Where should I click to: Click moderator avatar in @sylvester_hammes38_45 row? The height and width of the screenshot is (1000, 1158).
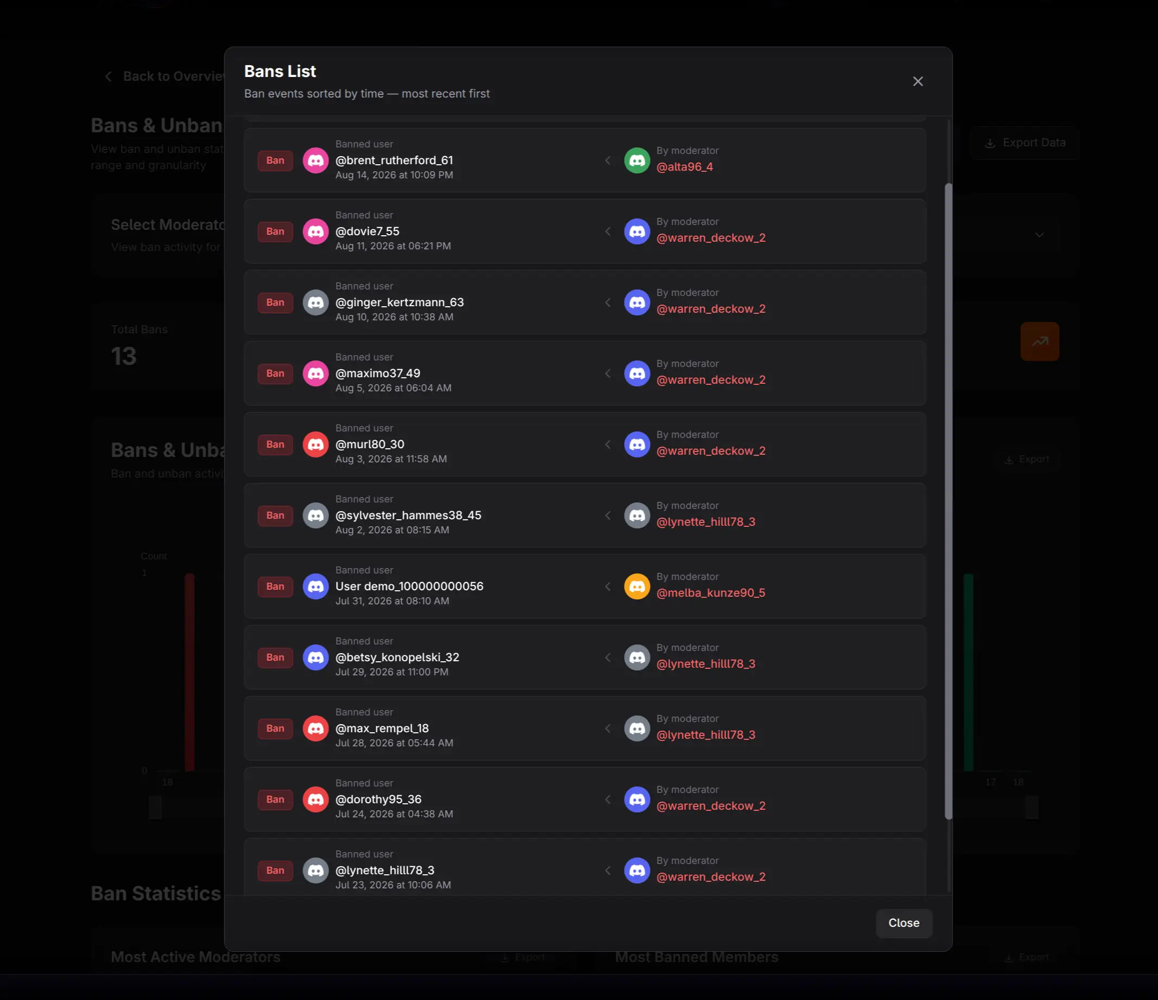point(637,515)
